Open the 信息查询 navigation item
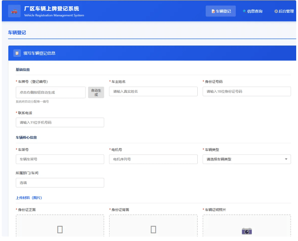The width and height of the screenshot is (298, 241). [253, 11]
